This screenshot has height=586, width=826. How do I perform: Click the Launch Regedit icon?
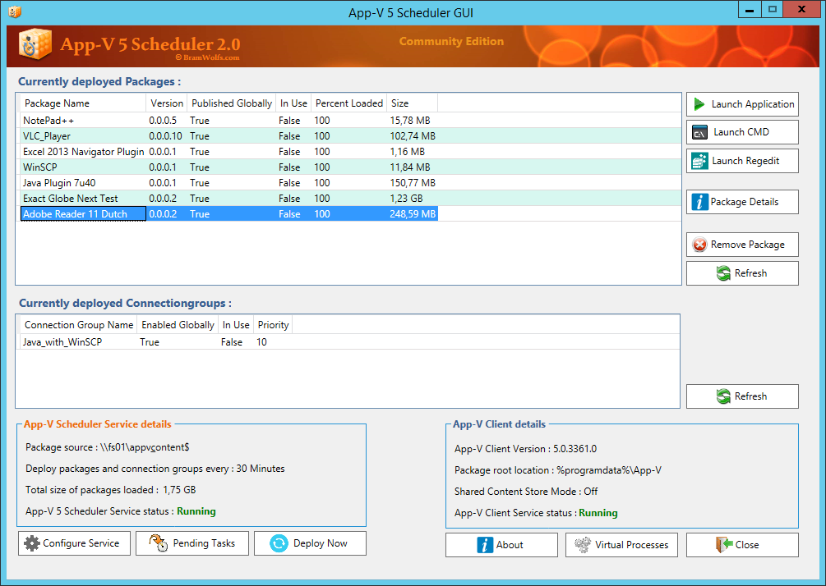point(699,161)
